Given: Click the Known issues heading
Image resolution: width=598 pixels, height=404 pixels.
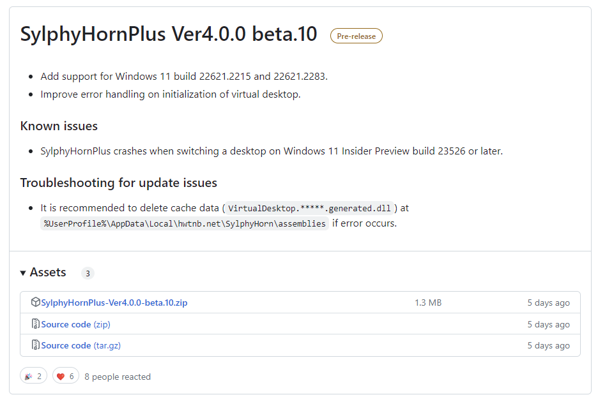Looking at the screenshot, I should (59, 126).
